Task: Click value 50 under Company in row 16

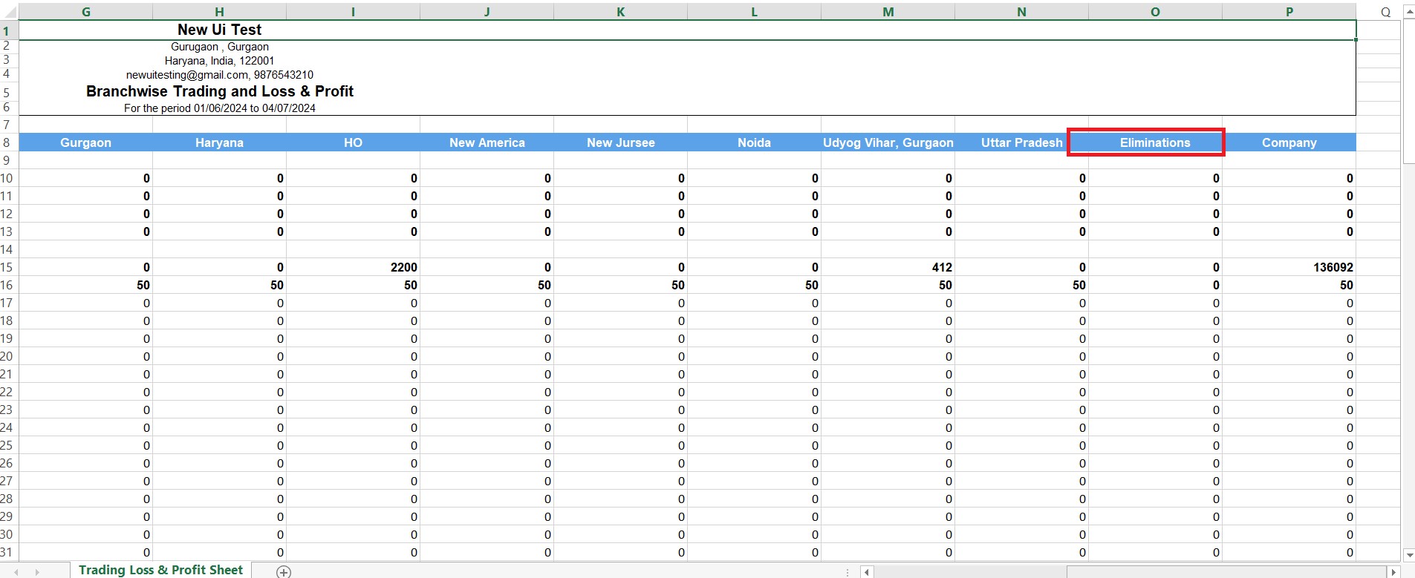Action: coord(1289,285)
